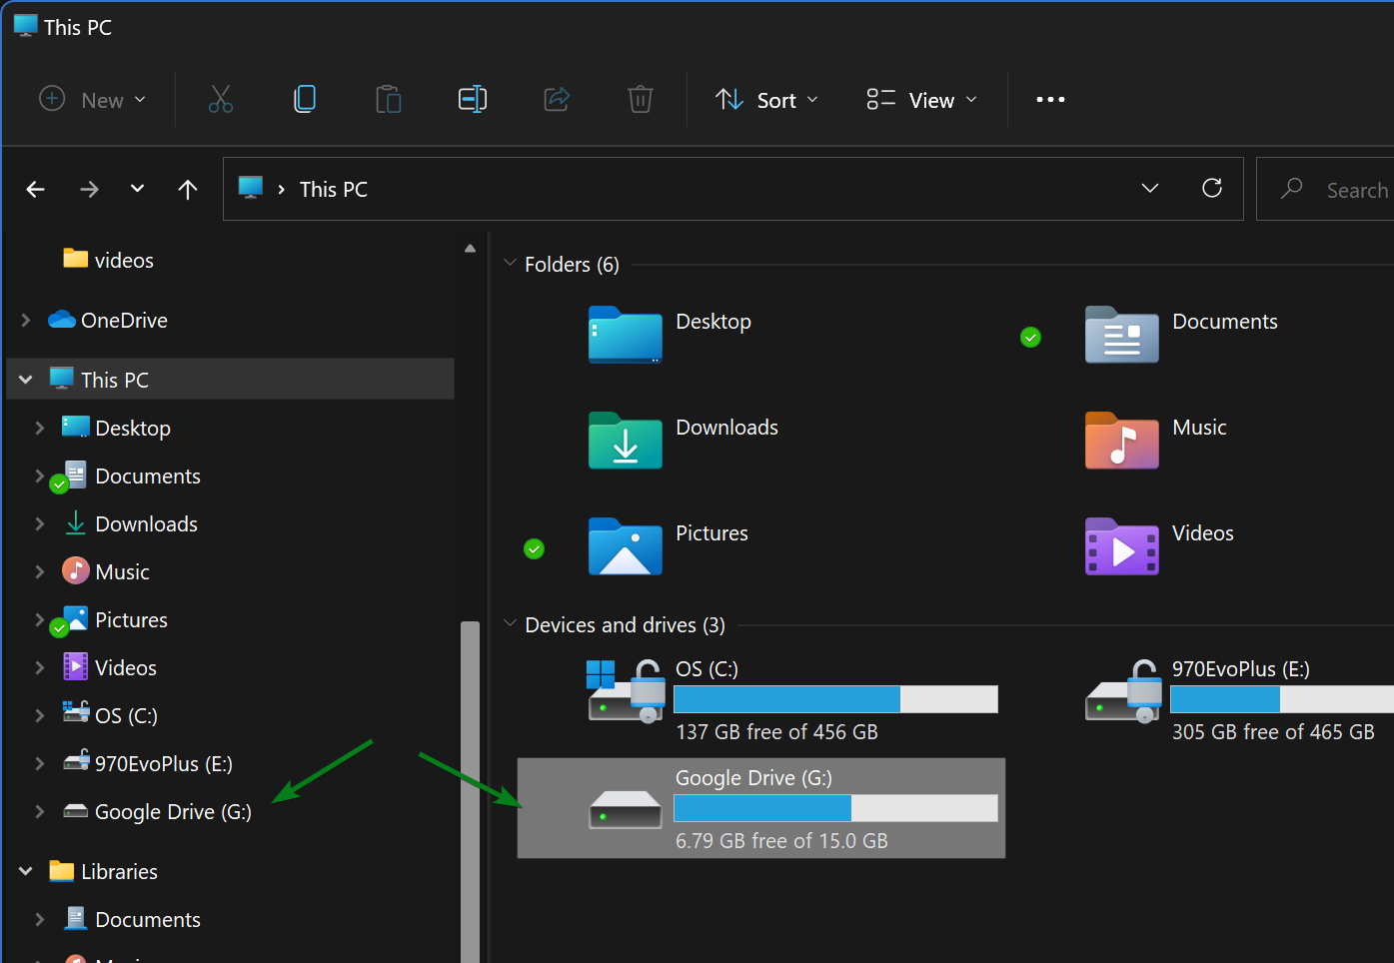This screenshot has height=963, width=1394.
Task: Click the Cut scissors icon in toolbar
Action: pyautogui.click(x=221, y=99)
